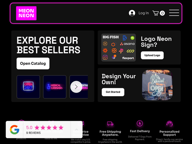
Task: Click the five-star rating
Action: tap(49, 128)
